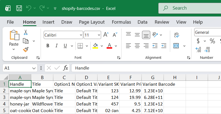
Task: Open the Undo history dropdown arrow
Action: pyautogui.click(x=35, y=8)
